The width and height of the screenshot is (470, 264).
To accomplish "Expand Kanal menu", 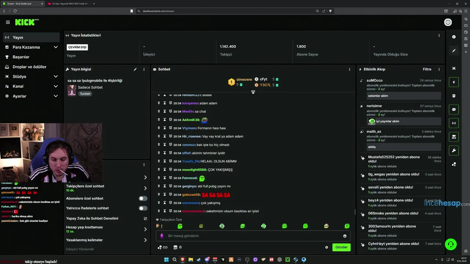I will coord(56,86).
